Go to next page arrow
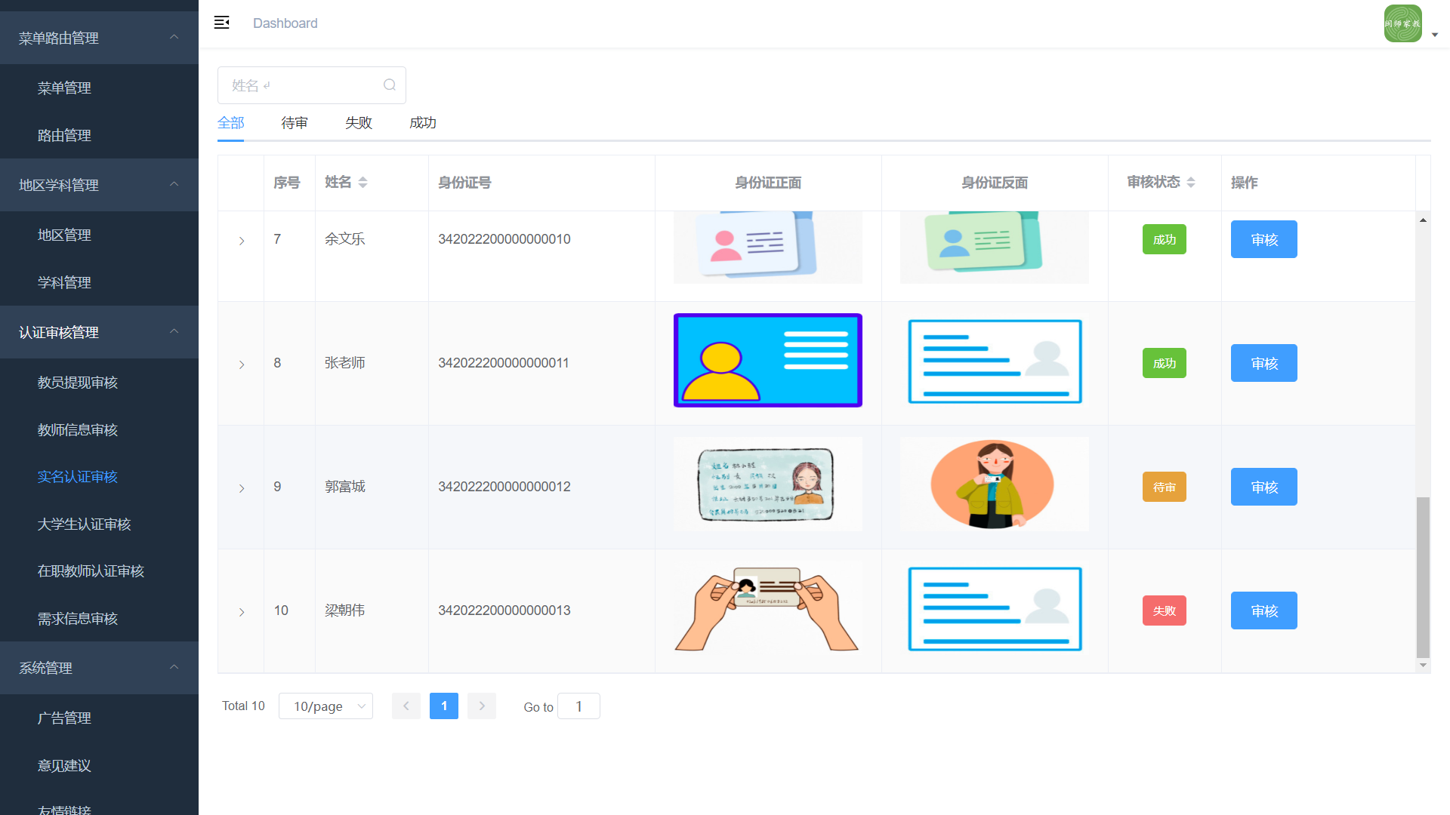1450x815 pixels. 481,706
